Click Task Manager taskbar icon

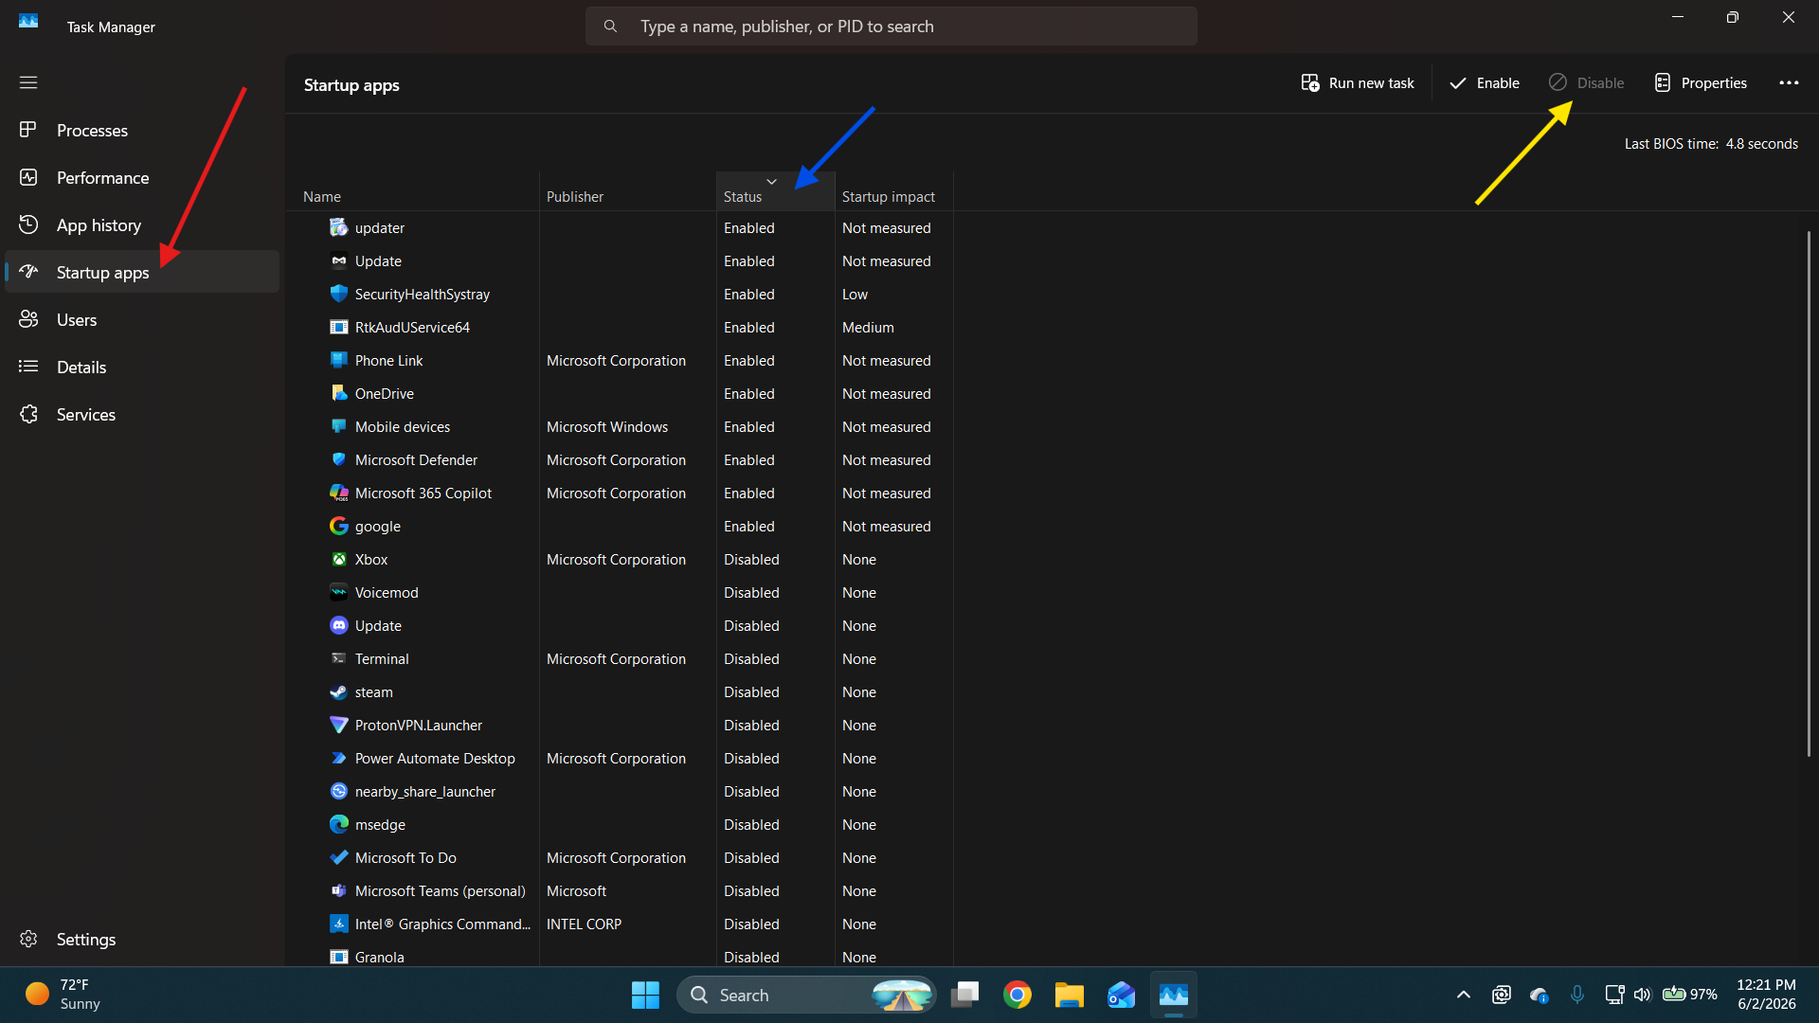(1174, 995)
